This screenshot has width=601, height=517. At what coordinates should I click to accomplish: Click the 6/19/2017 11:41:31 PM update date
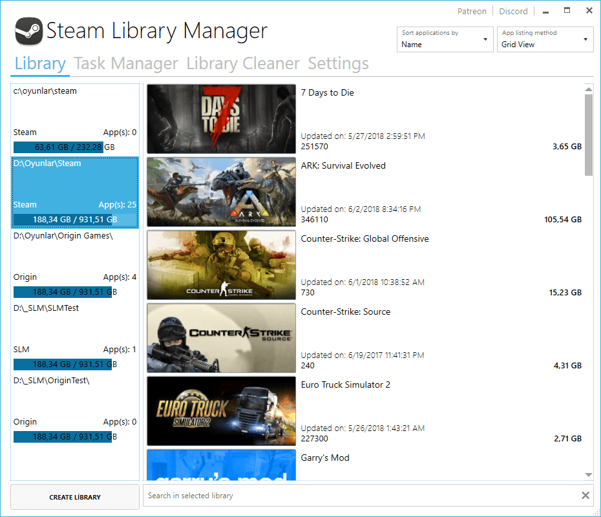coord(386,355)
